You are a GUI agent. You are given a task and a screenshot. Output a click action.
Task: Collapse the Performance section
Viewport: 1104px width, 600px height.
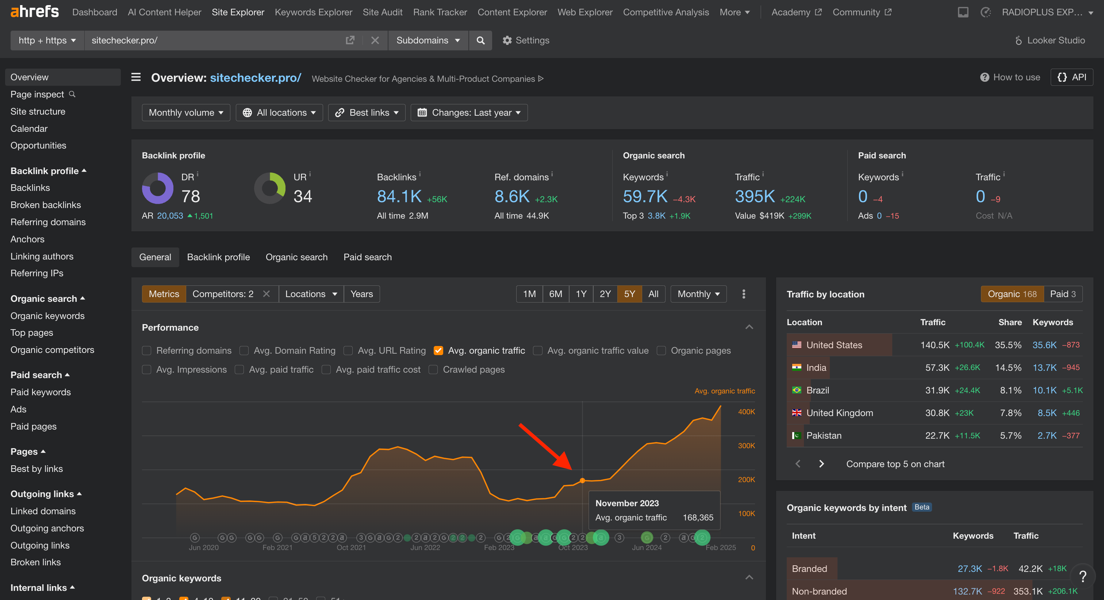[x=749, y=327]
